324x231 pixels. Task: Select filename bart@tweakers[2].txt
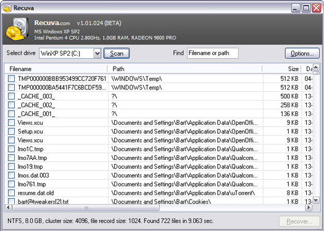(43, 201)
